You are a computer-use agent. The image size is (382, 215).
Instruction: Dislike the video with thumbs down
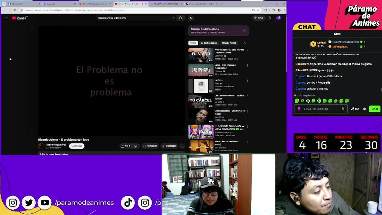click(136, 146)
